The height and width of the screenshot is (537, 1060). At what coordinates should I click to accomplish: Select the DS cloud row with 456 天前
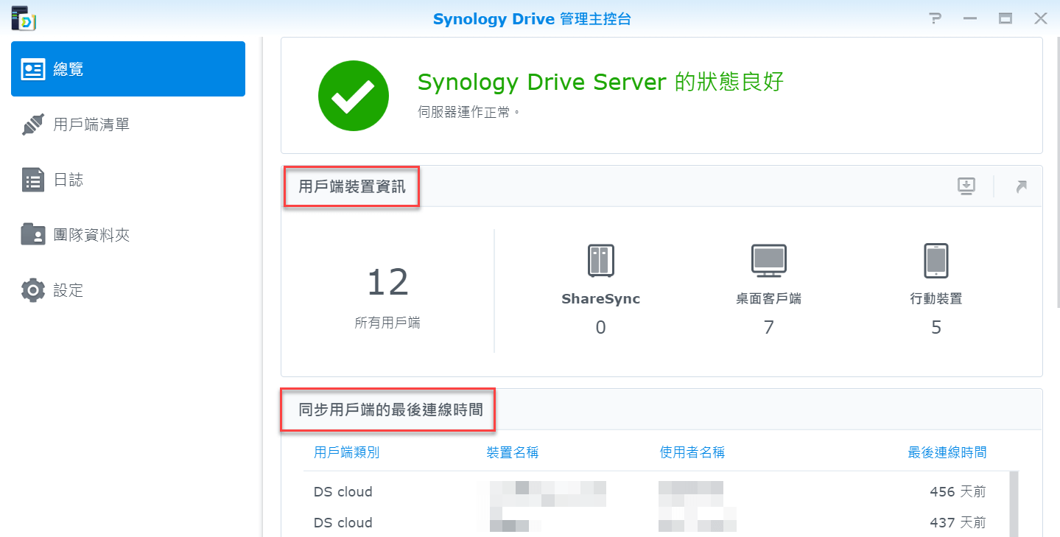click(x=656, y=491)
